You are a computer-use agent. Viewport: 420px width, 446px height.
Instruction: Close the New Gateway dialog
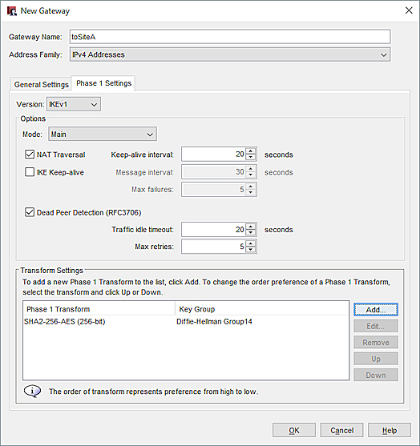pyautogui.click(x=409, y=10)
